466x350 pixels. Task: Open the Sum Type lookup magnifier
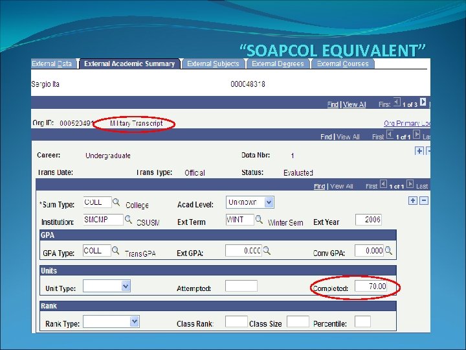coord(116,202)
